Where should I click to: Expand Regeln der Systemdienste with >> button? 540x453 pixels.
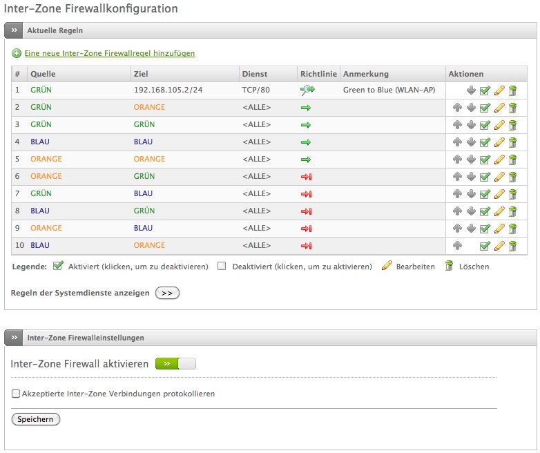coord(167,293)
